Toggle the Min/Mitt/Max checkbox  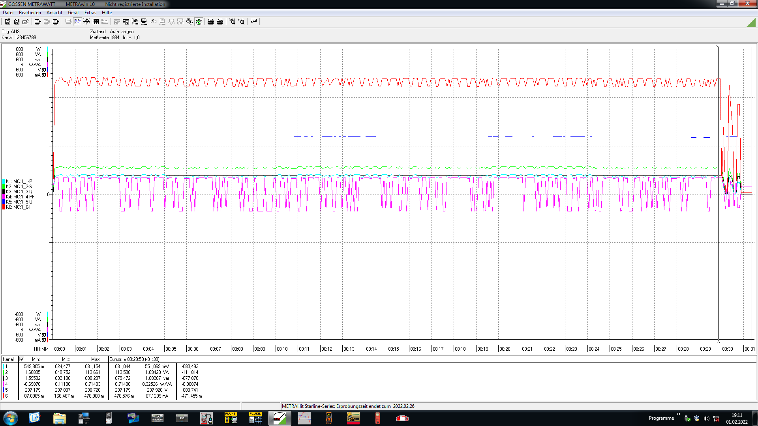click(22, 359)
